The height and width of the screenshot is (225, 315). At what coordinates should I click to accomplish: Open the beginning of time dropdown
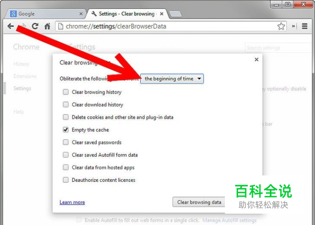point(172,79)
